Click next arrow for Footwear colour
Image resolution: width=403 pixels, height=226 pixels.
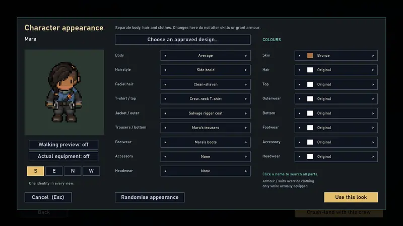pyautogui.click(x=373, y=128)
